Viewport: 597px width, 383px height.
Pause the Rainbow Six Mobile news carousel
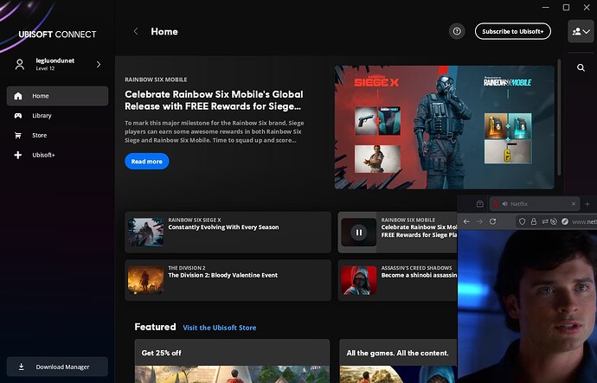pos(358,232)
